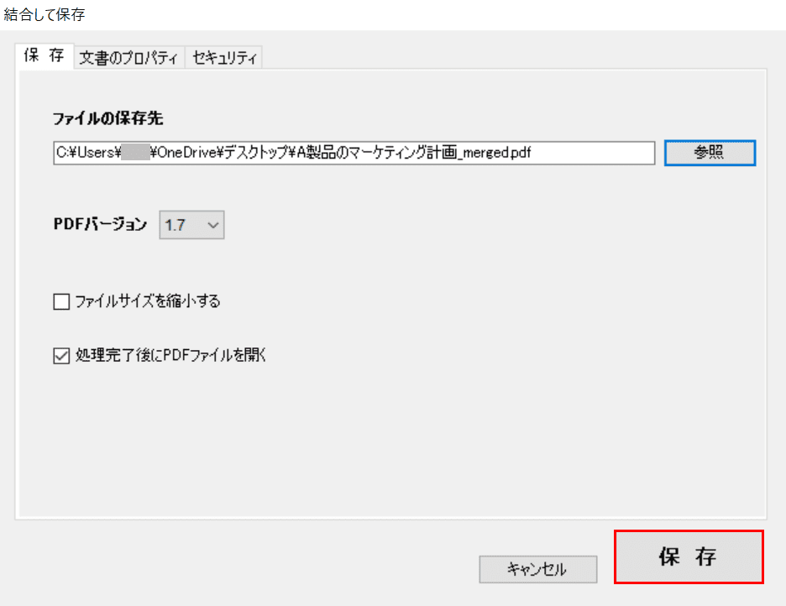Enable ファイルサイズを縮小する checkbox
The image size is (786, 606).
coord(61,302)
